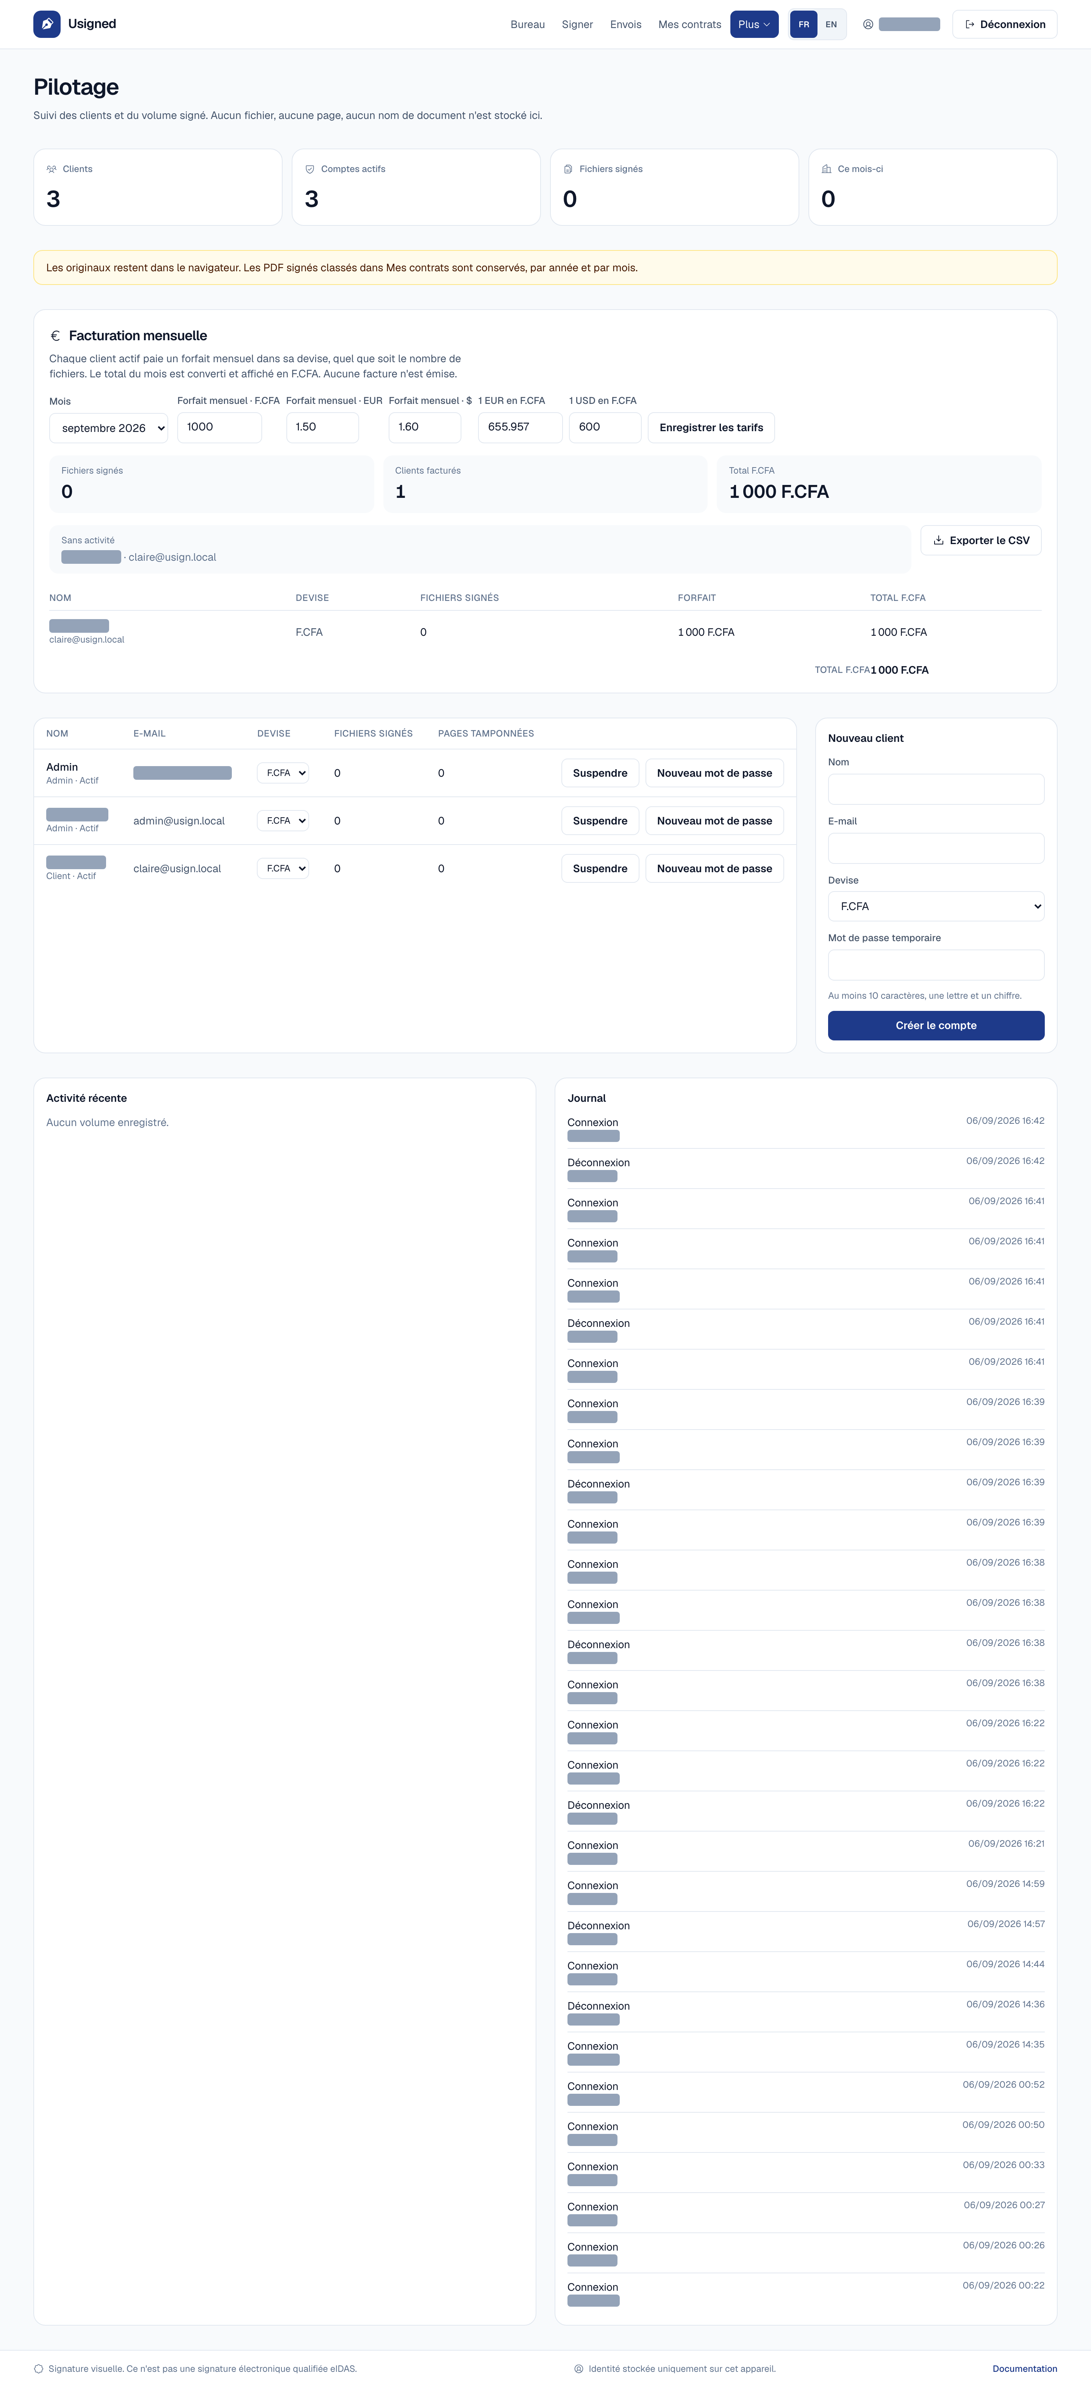Click the Clients card people icon
This screenshot has height=2387, width=1091.
52,170
